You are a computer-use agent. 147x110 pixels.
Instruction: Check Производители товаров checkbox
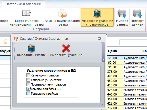(28, 84)
